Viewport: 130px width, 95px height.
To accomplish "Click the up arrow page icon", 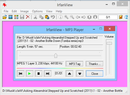I will click(89, 17).
